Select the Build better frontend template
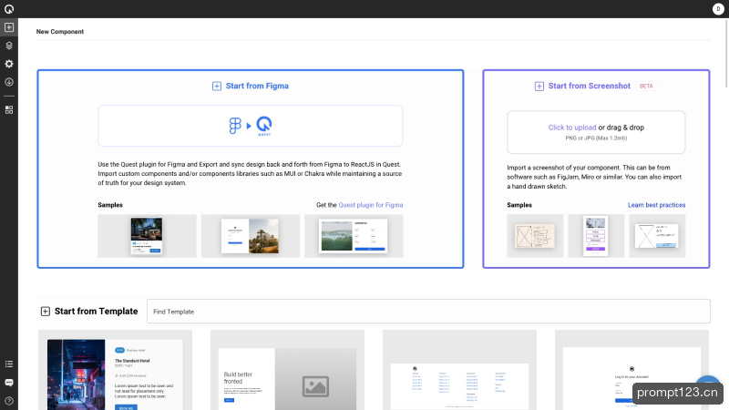The width and height of the screenshot is (729, 410). [287, 370]
